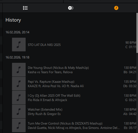Select Turn Me Over Control mashup title
The image size is (138, 133).
(65, 123)
